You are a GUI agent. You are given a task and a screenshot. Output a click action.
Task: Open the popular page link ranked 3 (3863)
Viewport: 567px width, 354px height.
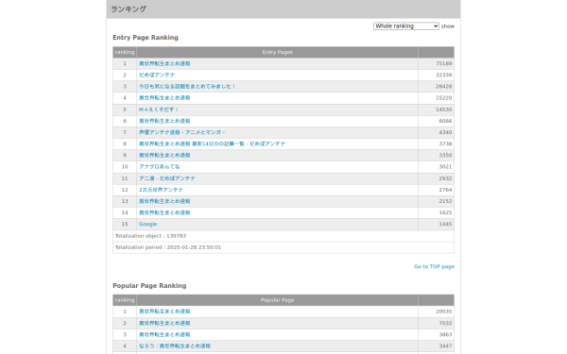164,334
